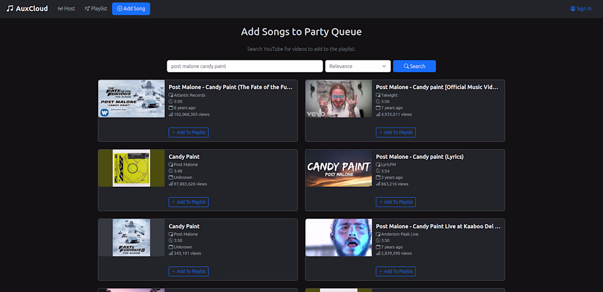The image size is (603, 292).
Task: Open the Playlist page
Action: pos(96,9)
